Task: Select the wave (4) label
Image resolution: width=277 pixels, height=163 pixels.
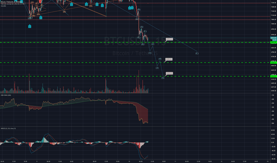Action: pyautogui.click(x=160, y=59)
